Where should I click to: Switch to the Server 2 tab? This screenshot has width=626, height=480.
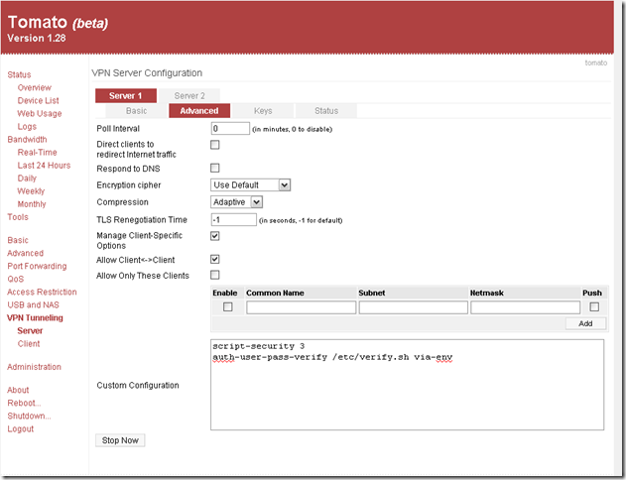[189, 95]
